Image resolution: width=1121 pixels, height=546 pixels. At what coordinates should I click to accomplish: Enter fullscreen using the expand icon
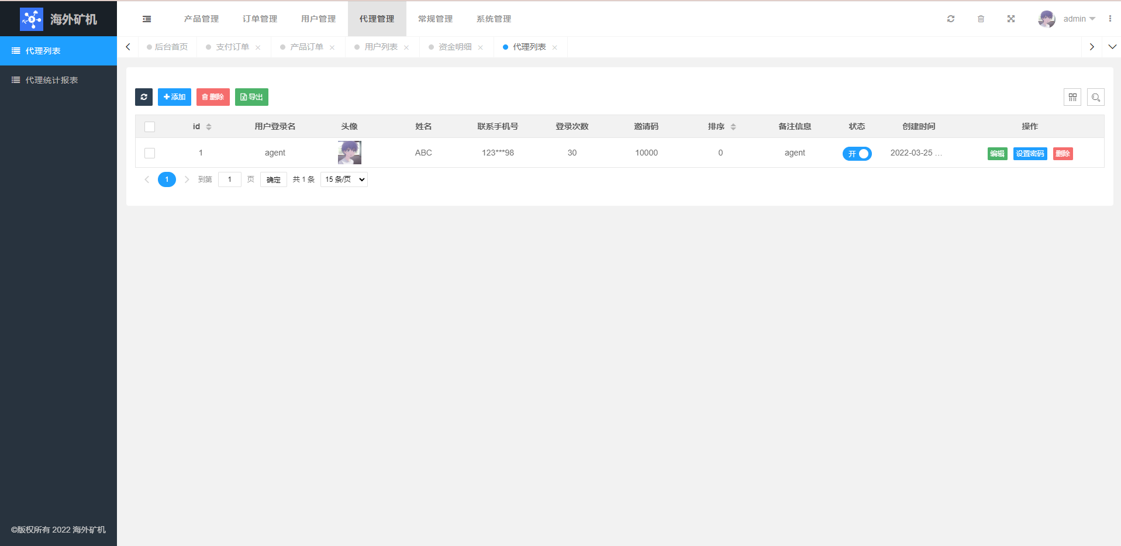1010,19
